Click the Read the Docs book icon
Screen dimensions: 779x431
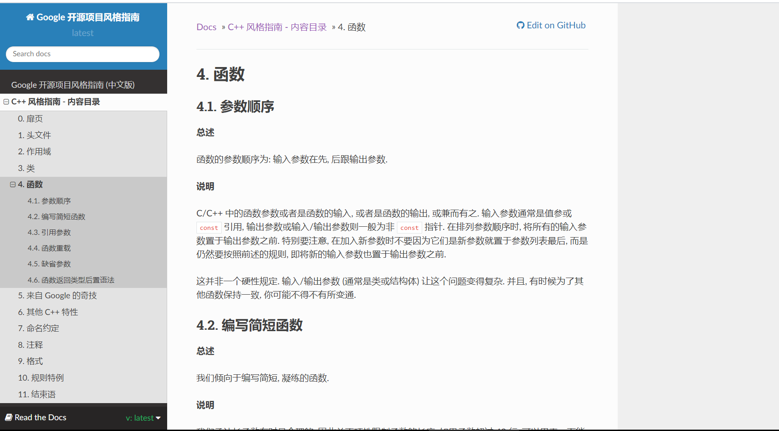point(9,417)
